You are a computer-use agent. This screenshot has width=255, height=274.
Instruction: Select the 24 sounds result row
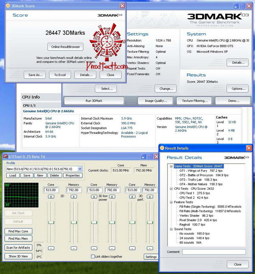[194, 238]
